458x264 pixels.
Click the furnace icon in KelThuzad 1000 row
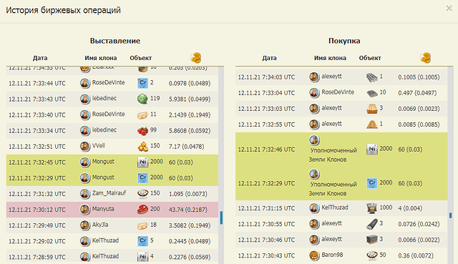(372, 208)
